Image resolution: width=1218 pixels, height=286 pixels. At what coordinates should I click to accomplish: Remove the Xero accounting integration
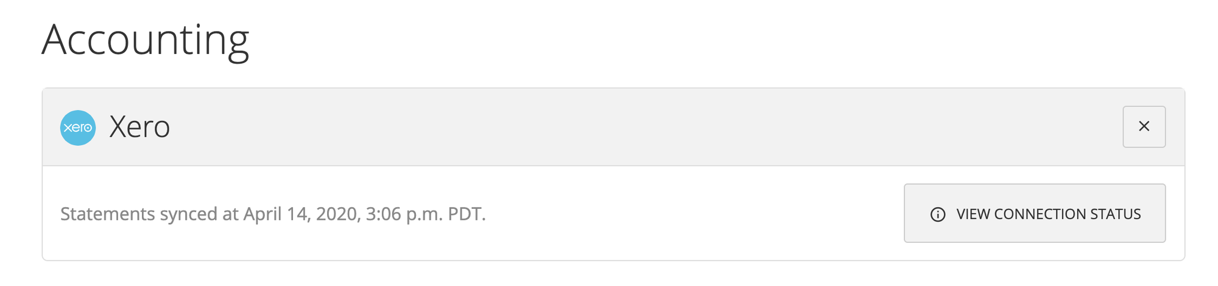[1144, 126]
